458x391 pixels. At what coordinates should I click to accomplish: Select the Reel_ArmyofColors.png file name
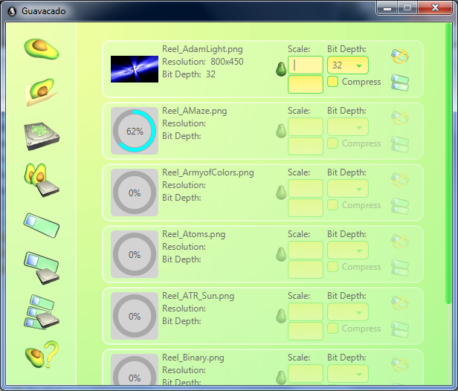(208, 172)
